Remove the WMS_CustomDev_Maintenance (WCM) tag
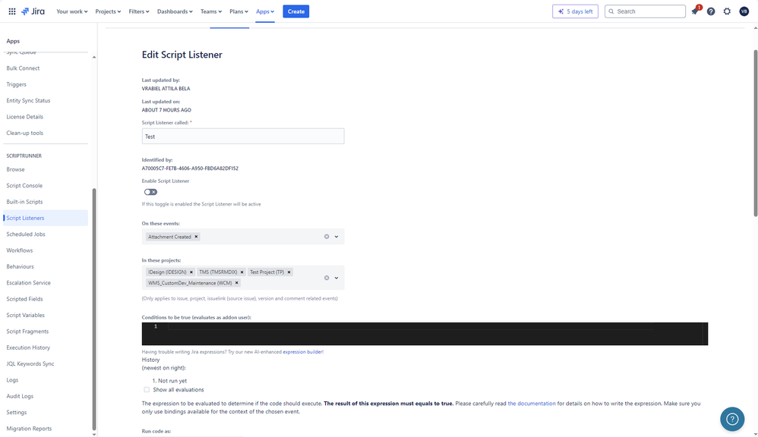758x437 pixels. [236, 283]
